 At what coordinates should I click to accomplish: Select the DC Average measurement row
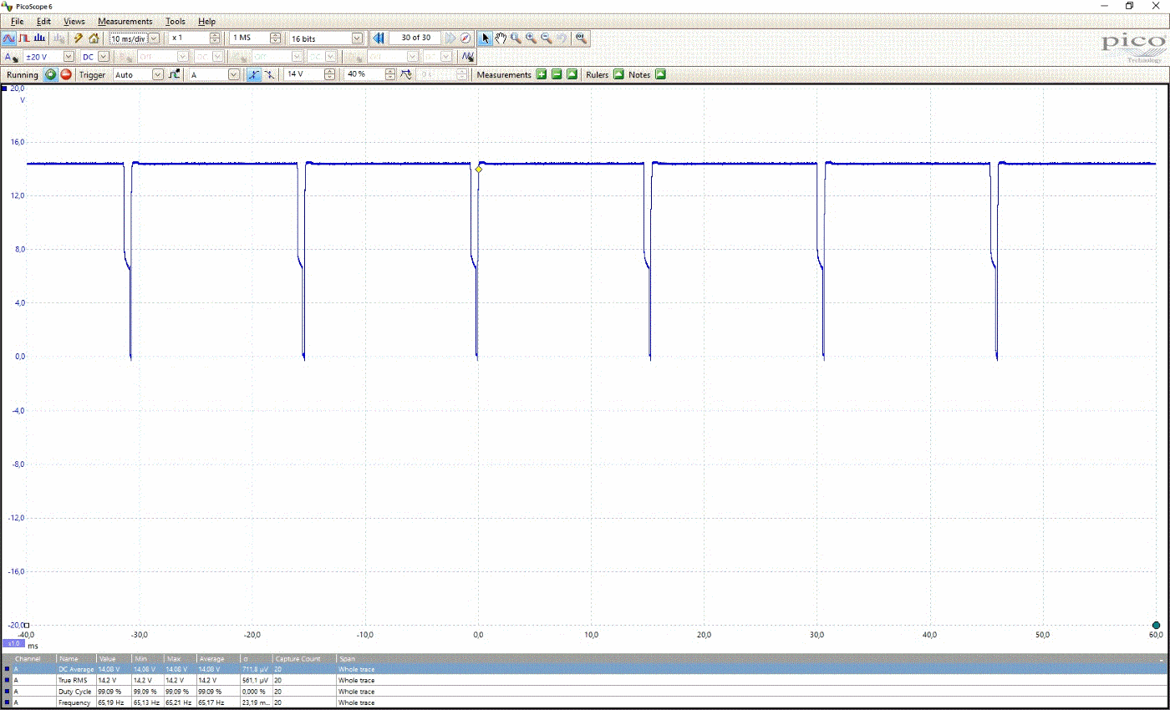[x=585, y=669]
